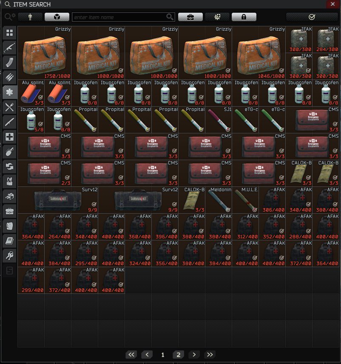Go to the previous results page
Screen dimensions: 341x364
[147, 355]
